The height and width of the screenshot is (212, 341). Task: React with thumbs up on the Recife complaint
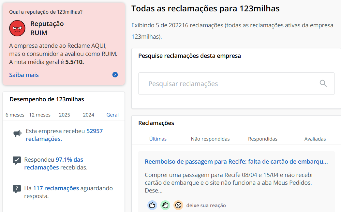[152, 205]
